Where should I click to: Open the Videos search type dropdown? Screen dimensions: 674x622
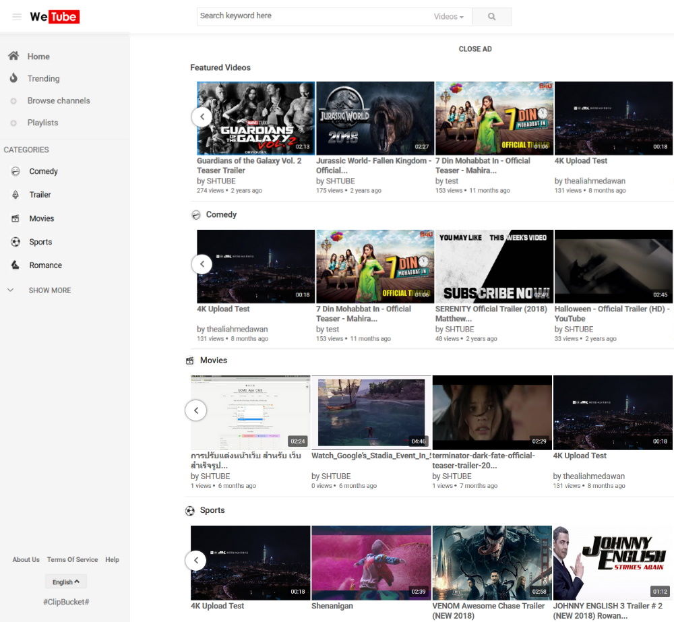point(449,17)
